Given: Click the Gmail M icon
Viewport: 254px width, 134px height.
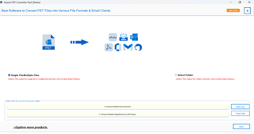Looking at the screenshot, I should [128, 47].
